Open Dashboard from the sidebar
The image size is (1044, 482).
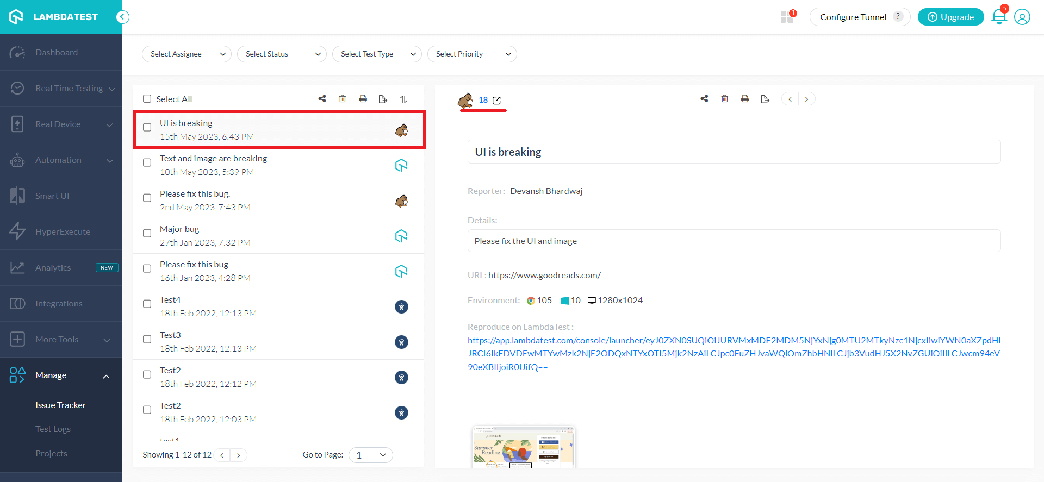(61, 52)
